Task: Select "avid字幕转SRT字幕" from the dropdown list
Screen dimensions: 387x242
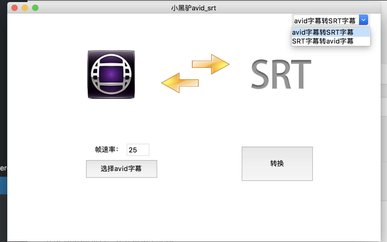Action: point(331,32)
